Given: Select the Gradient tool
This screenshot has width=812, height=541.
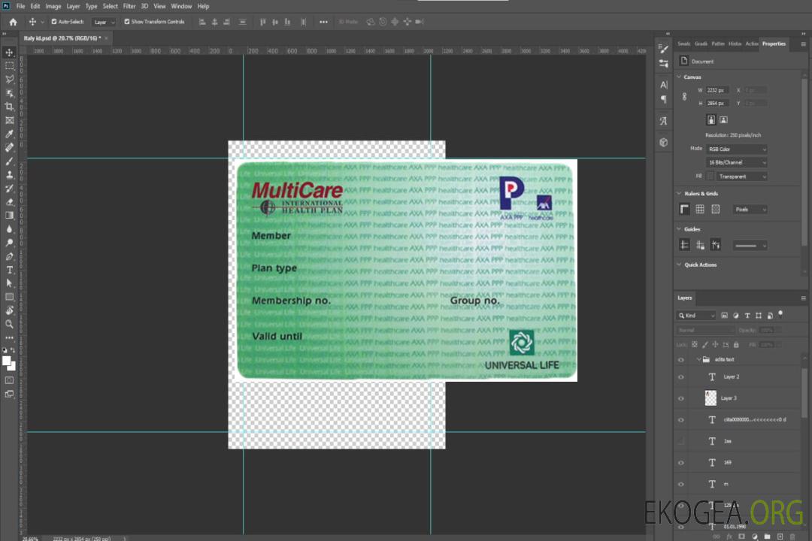Looking at the screenshot, I should coord(10,216).
